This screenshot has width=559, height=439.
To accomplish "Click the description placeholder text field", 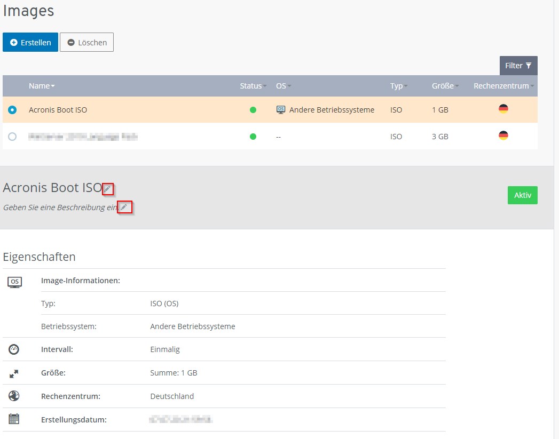I will [60, 207].
